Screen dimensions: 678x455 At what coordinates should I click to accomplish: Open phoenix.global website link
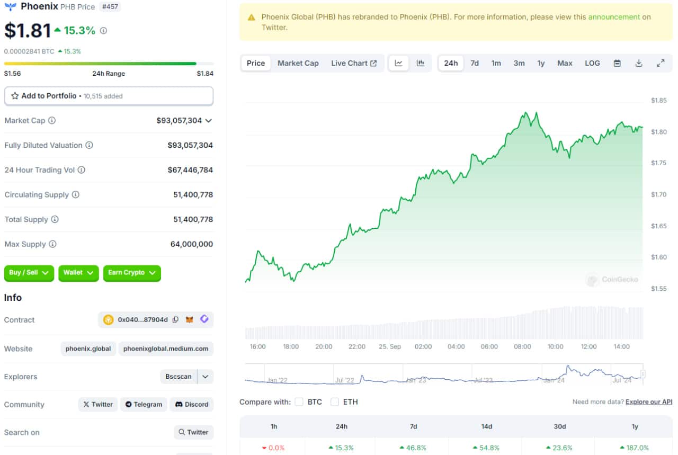click(x=88, y=349)
